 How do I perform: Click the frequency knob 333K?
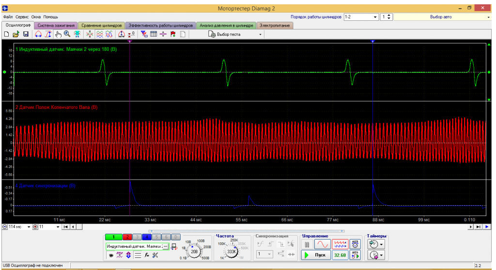(x=232, y=251)
